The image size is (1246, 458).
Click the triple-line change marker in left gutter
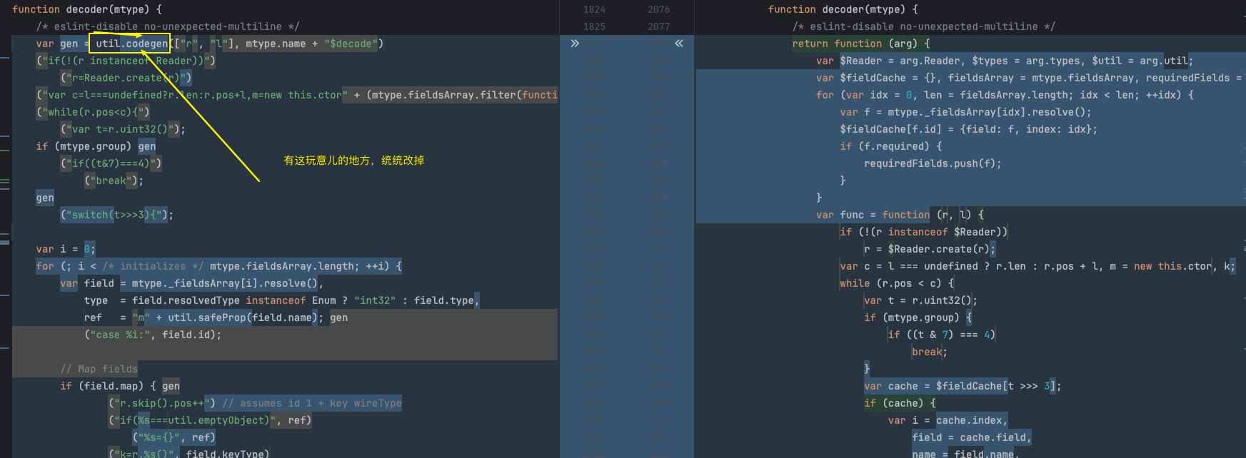[5, 183]
